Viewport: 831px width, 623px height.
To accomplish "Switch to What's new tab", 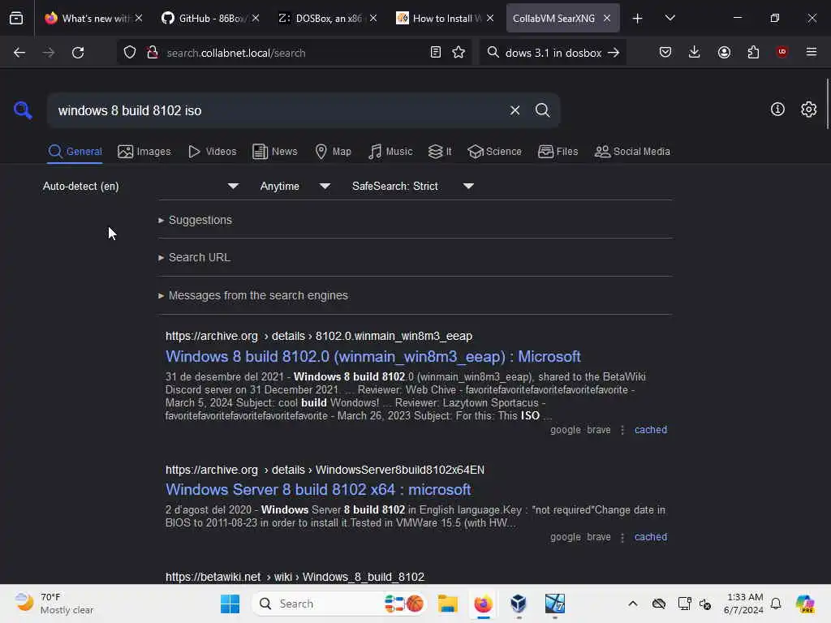I will 94,19.
